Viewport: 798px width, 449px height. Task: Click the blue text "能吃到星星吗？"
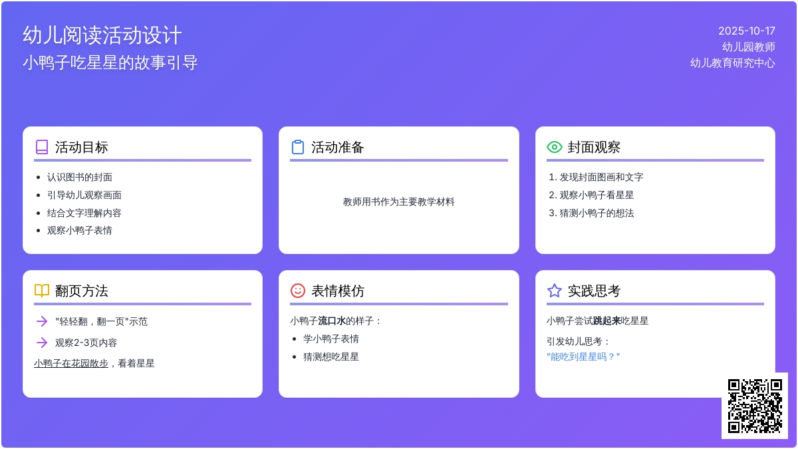click(x=583, y=357)
